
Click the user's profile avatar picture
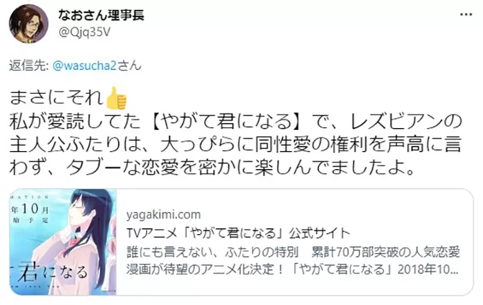28,24
